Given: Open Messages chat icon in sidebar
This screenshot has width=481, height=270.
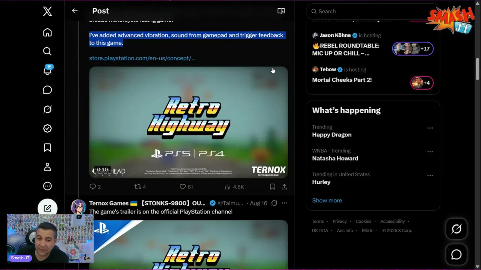Looking at the screenshot, I should point(47,90).
